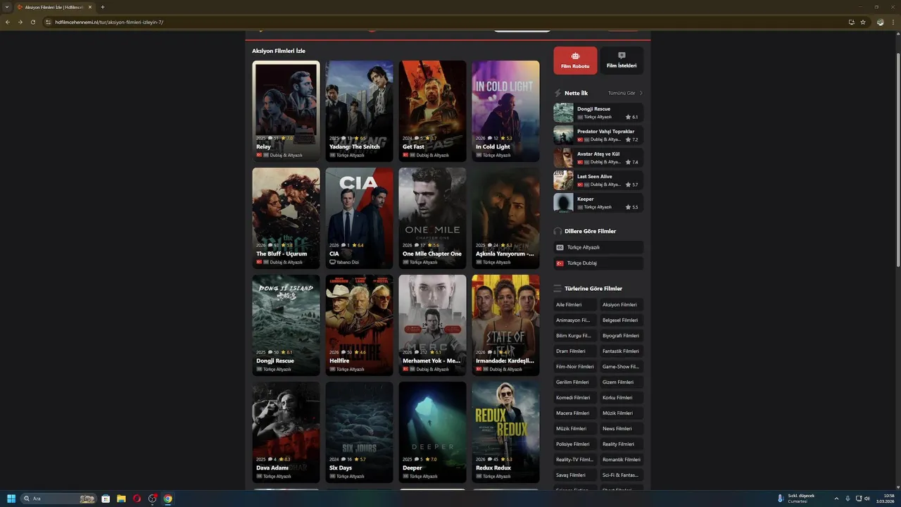Choose Polisiye Filmleri genre
This screenshot has width=901, height=507.
pos(575,444)
